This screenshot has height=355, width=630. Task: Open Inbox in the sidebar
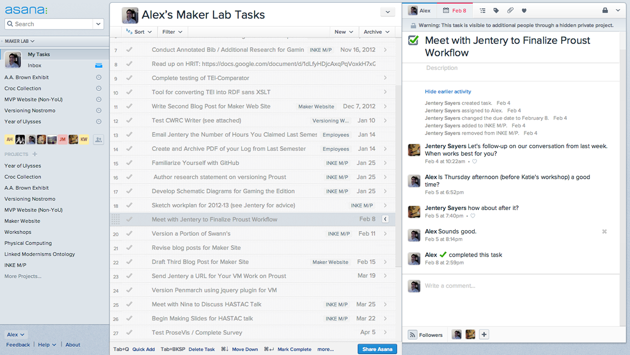[x=35, y=66]
